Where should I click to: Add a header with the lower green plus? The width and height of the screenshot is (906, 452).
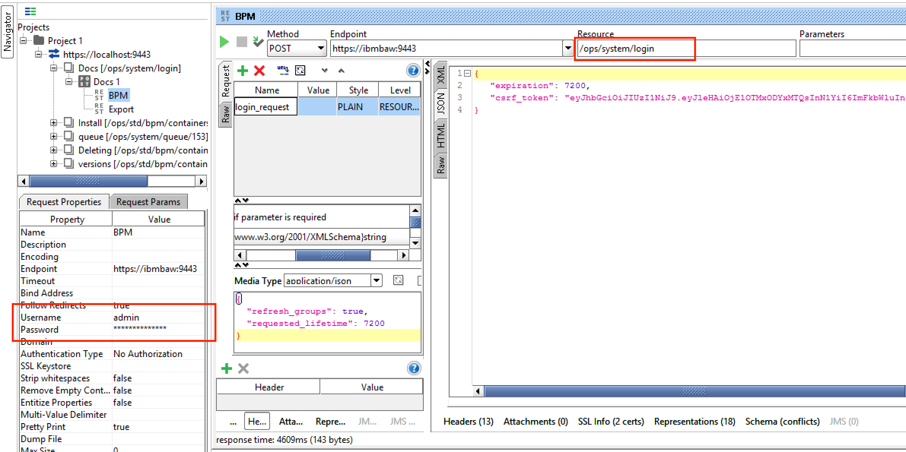click(227, 368)
